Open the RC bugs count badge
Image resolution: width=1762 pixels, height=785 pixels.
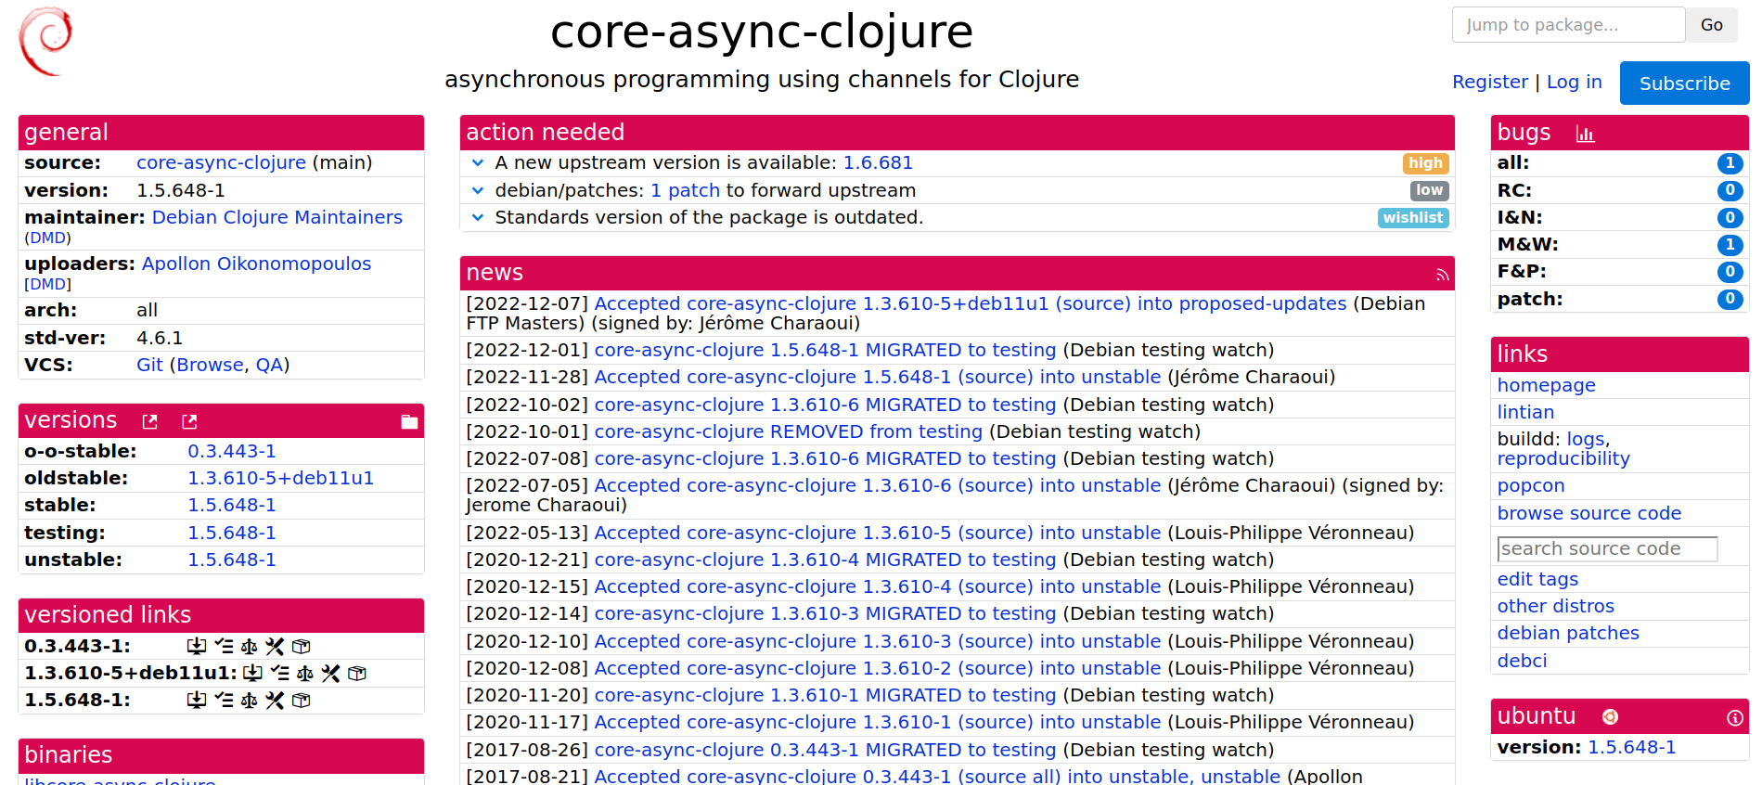[1730, 191]
